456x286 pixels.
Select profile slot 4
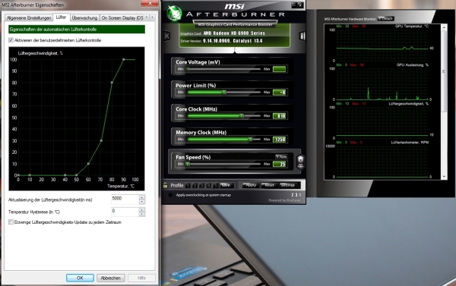pyautogui.click(x=209, y=186)
